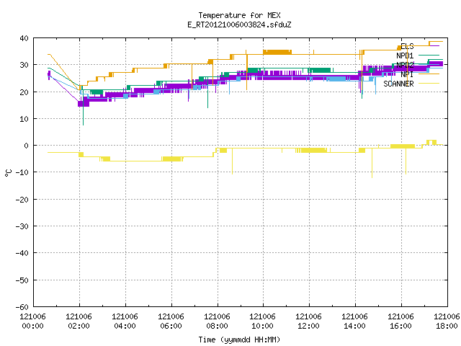Click the y-axis label -20
The height and width of the screenshot is (346, 461).
(22, 200)
